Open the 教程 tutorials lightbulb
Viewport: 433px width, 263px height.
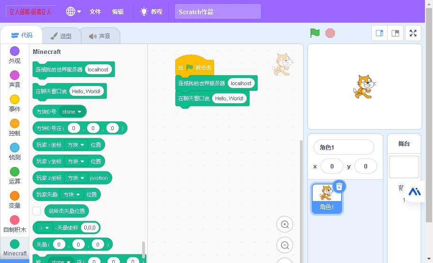tap(144, 11)
